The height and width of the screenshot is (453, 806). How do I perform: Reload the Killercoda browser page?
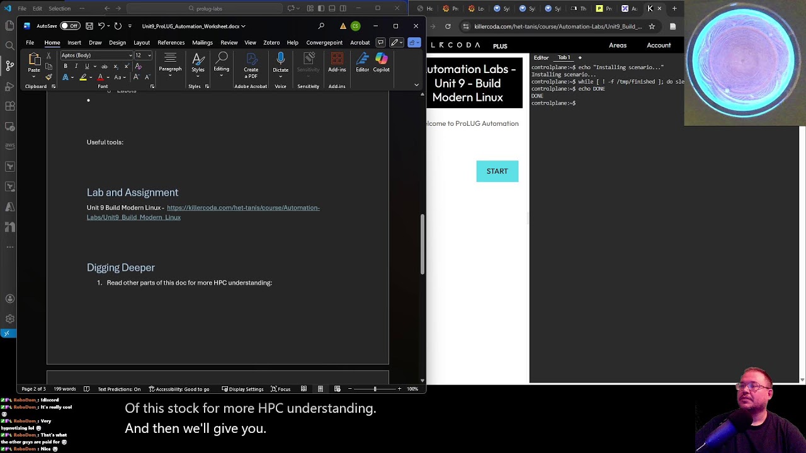(448, 26)
